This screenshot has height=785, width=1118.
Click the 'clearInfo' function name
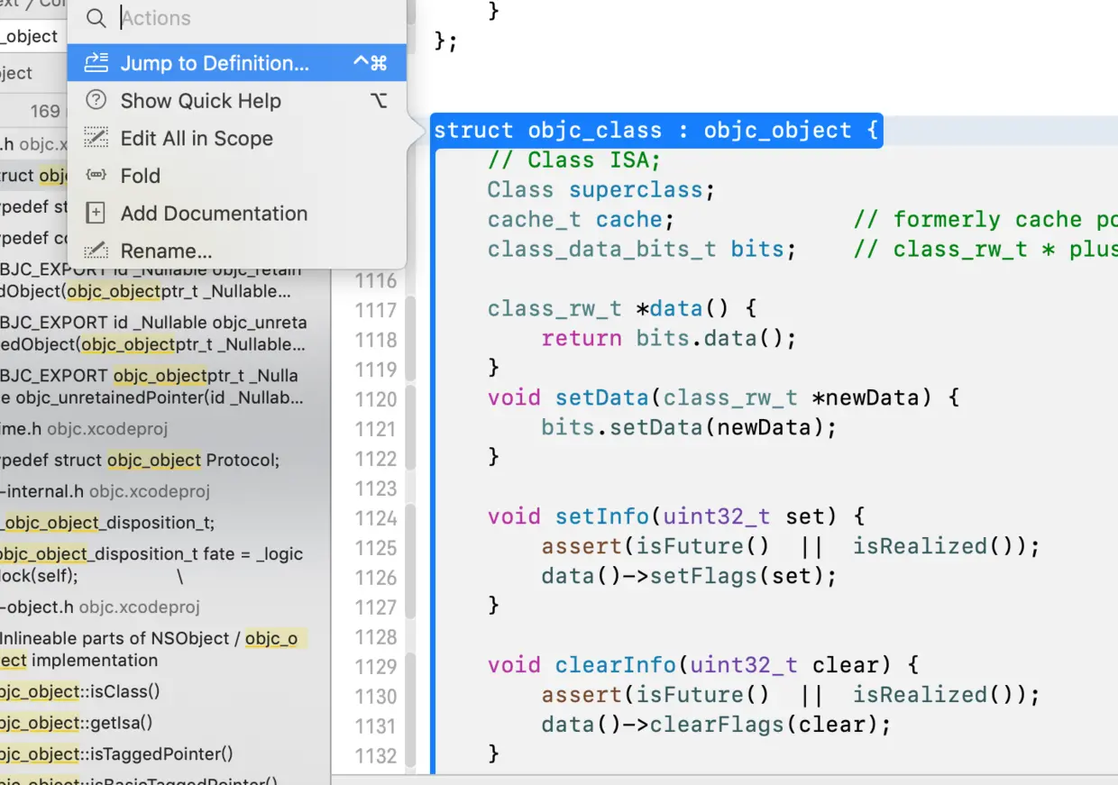[x=616, y=666]
